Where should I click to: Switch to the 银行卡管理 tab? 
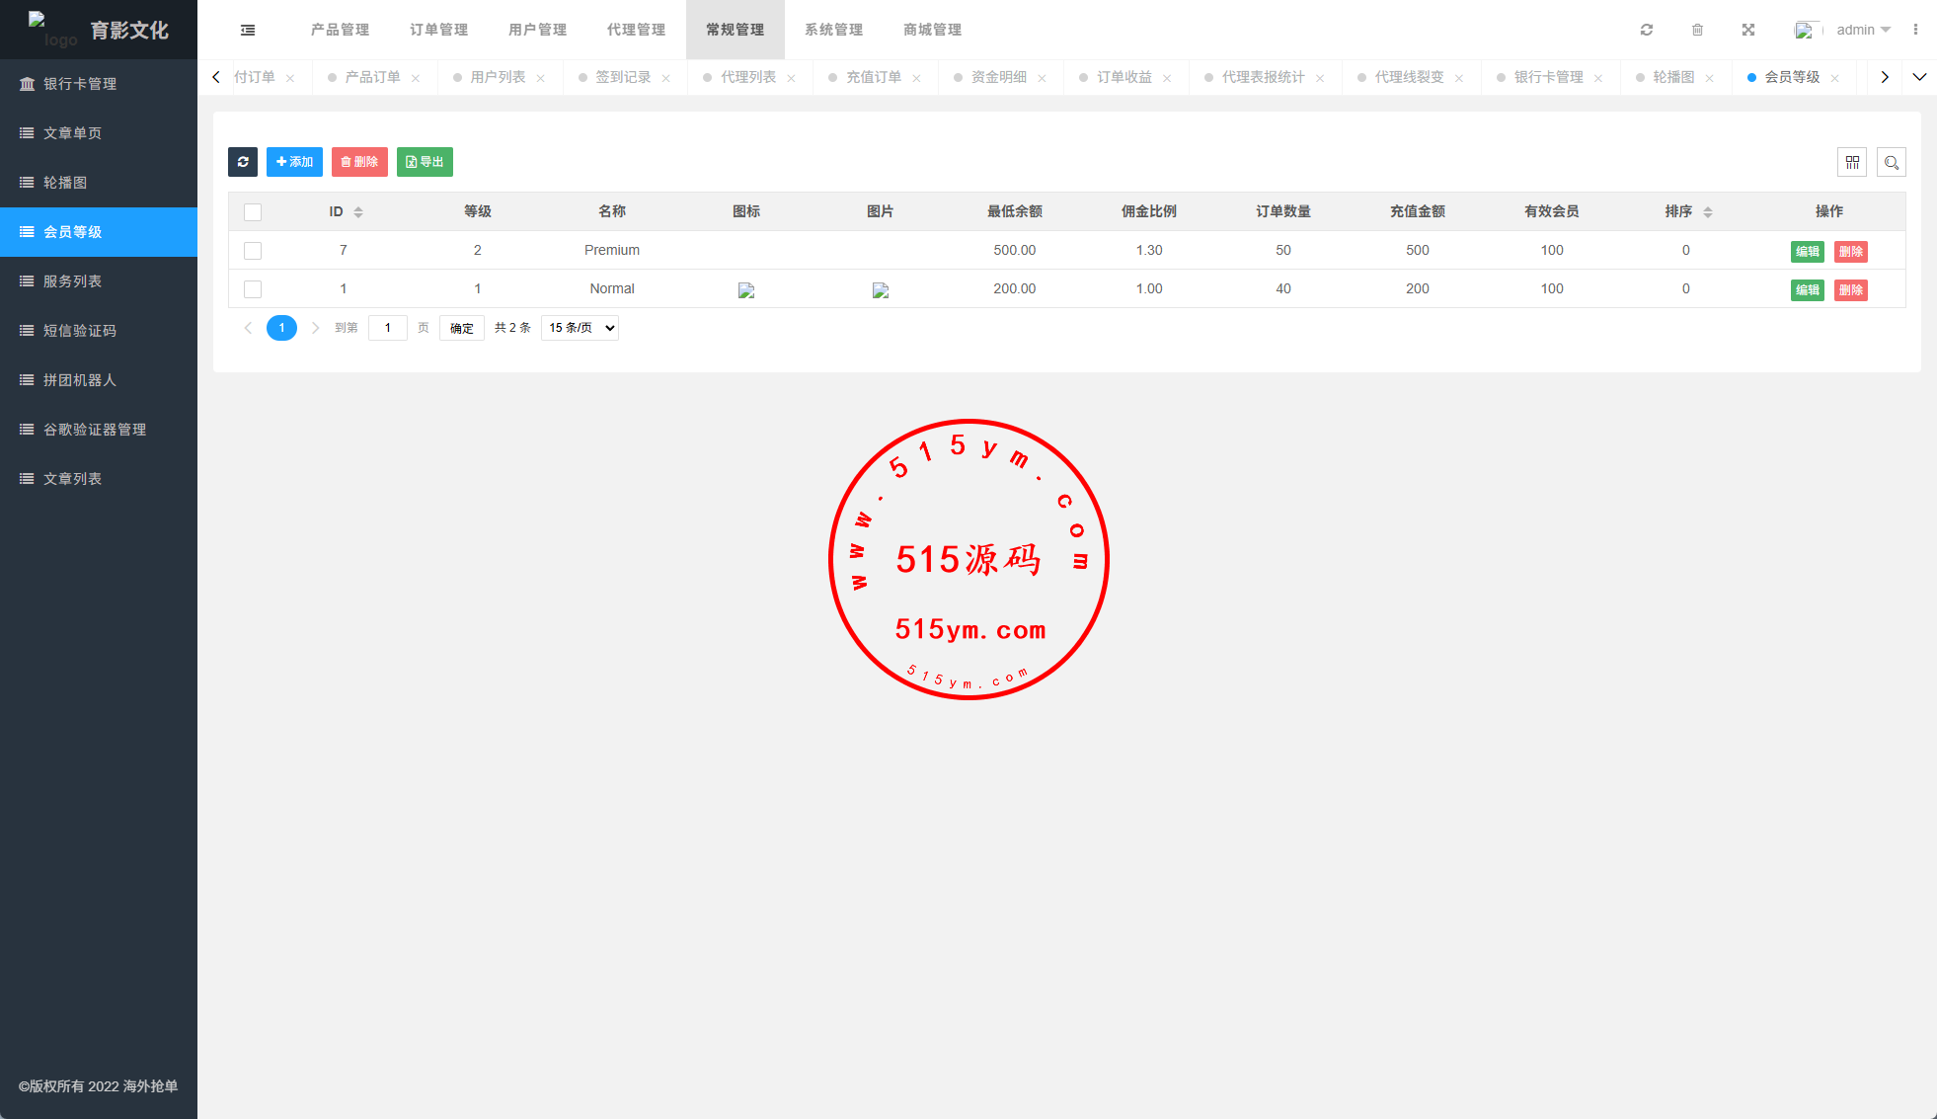(1548, 77)
